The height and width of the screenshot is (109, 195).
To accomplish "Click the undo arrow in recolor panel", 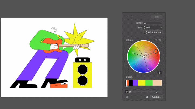I will (127, 17).
